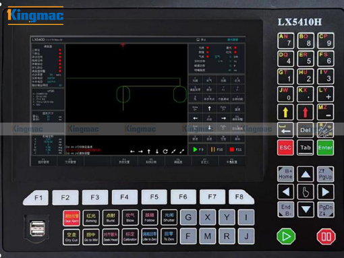The height and width of the screenshot is (258, 344).
Task: Select the F1 function key
Action: [x=36, y=197]
